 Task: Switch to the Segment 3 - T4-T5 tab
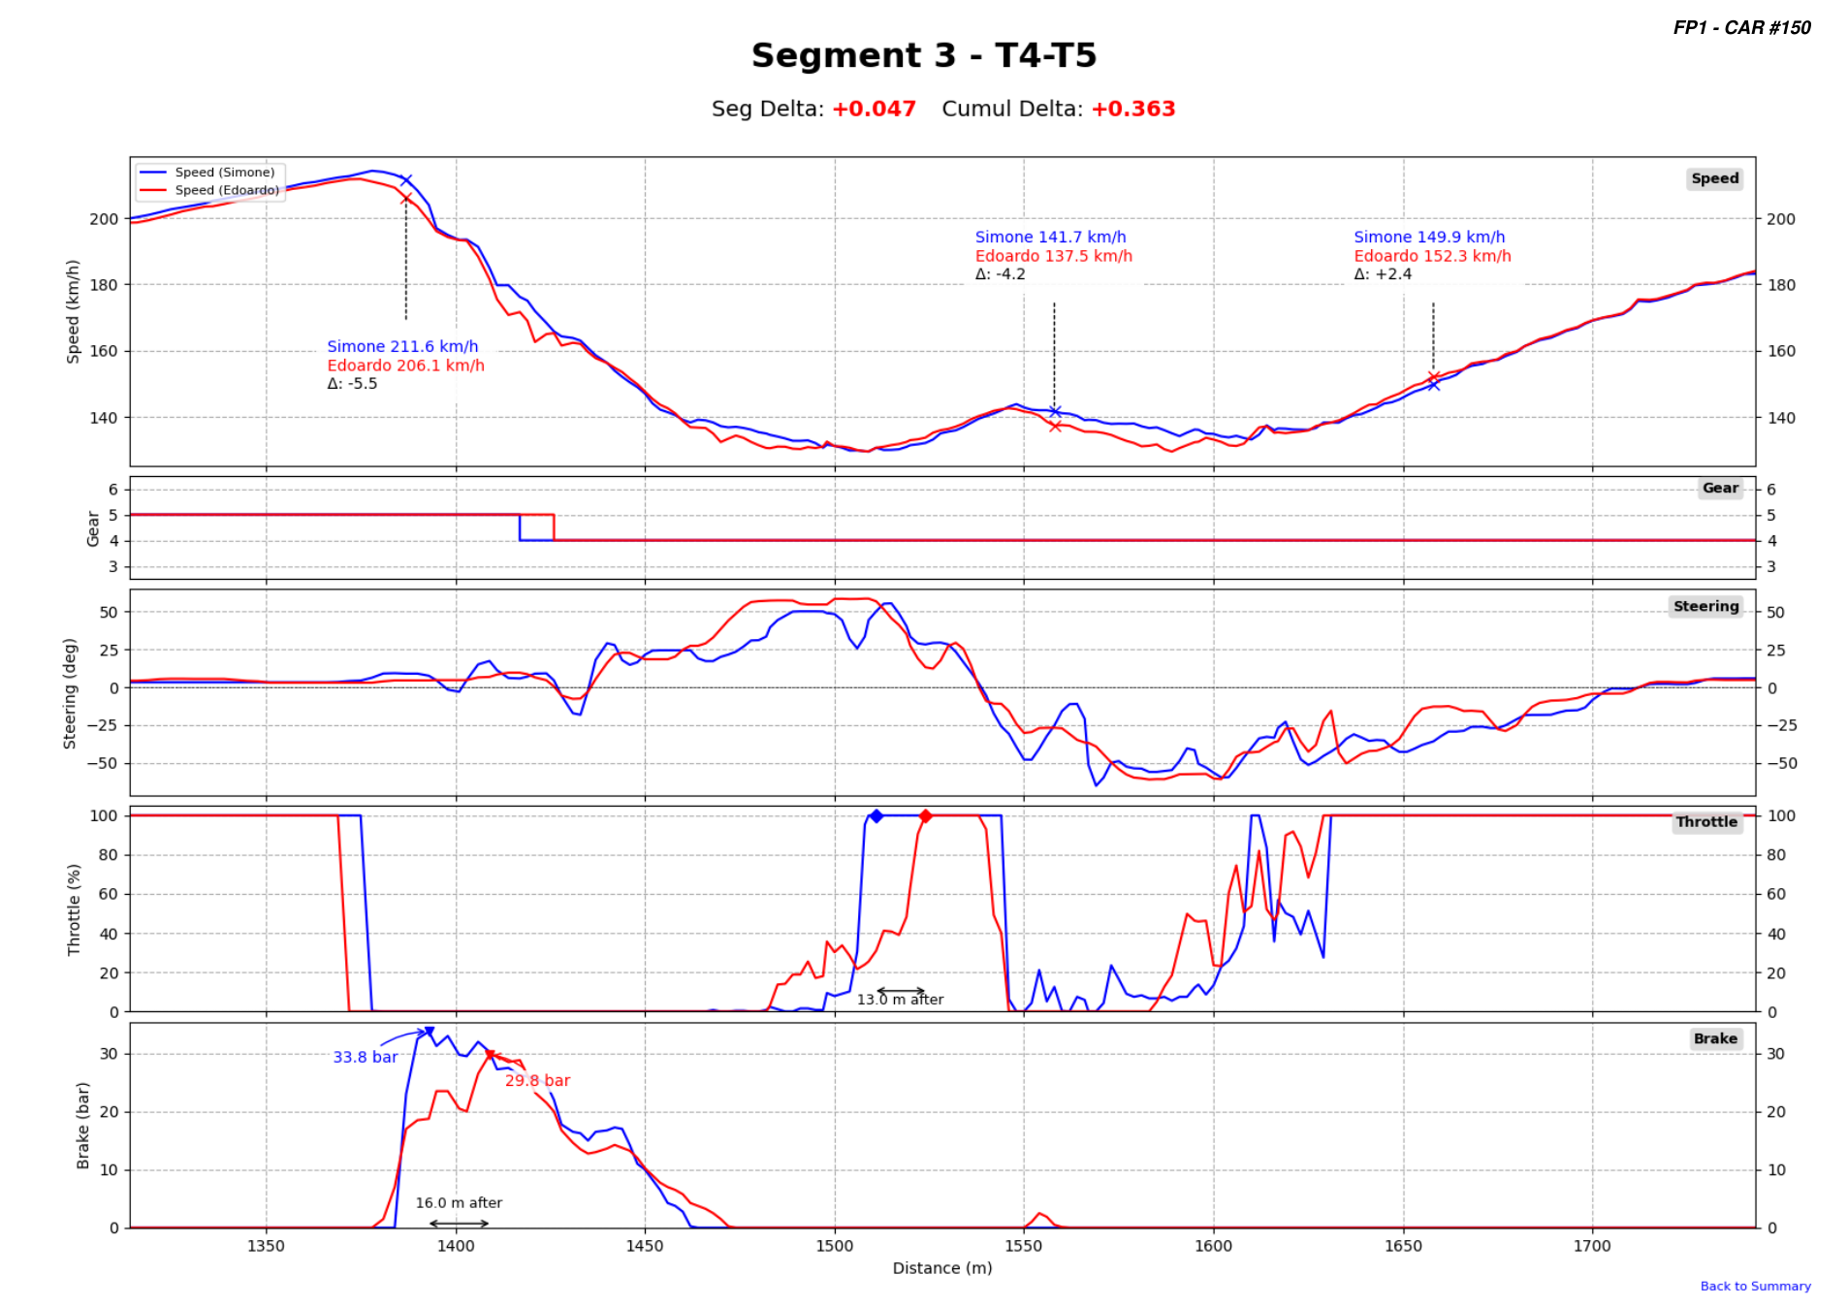[x=924, y=55]
